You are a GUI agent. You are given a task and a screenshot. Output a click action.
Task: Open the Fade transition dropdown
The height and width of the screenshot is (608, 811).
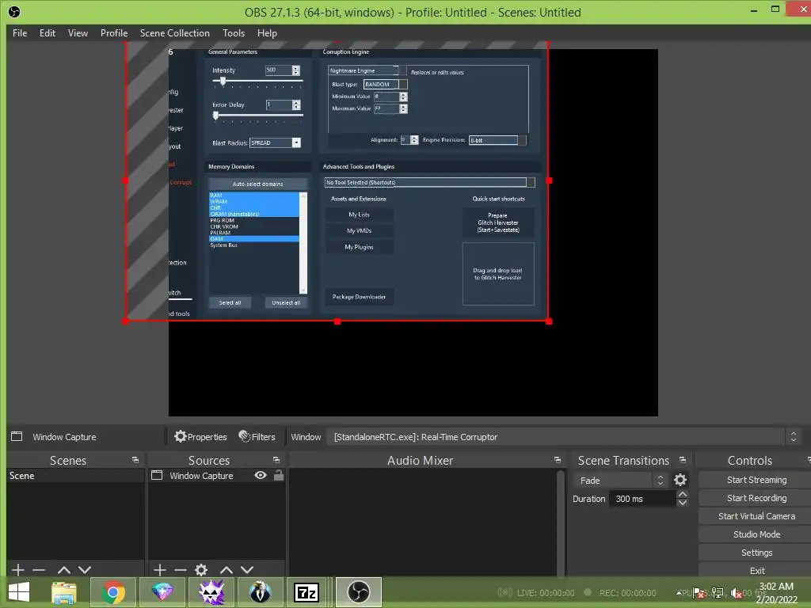(x=620, y=481)
